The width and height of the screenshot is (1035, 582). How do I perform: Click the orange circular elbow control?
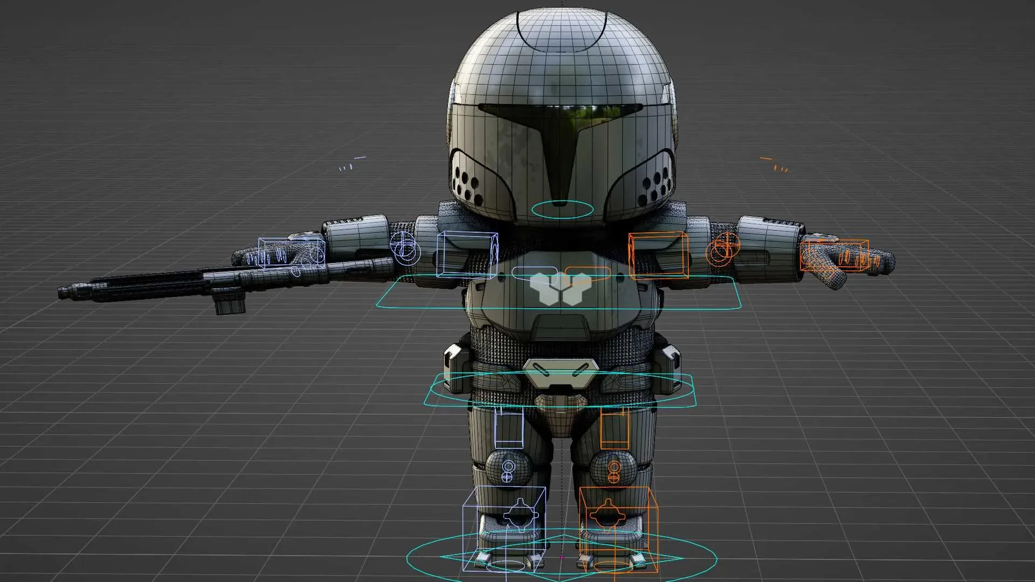pyautogui.click(x=722, y=249)
